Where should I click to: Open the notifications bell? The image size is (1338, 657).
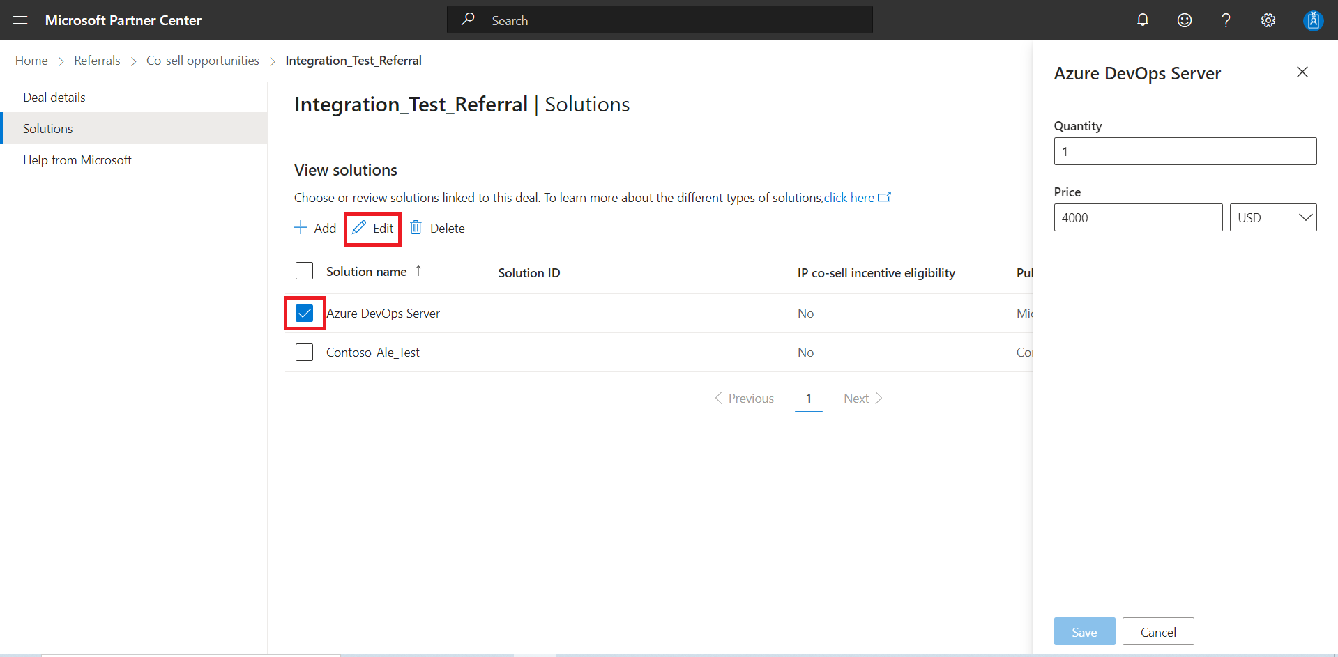(1143, 20)
